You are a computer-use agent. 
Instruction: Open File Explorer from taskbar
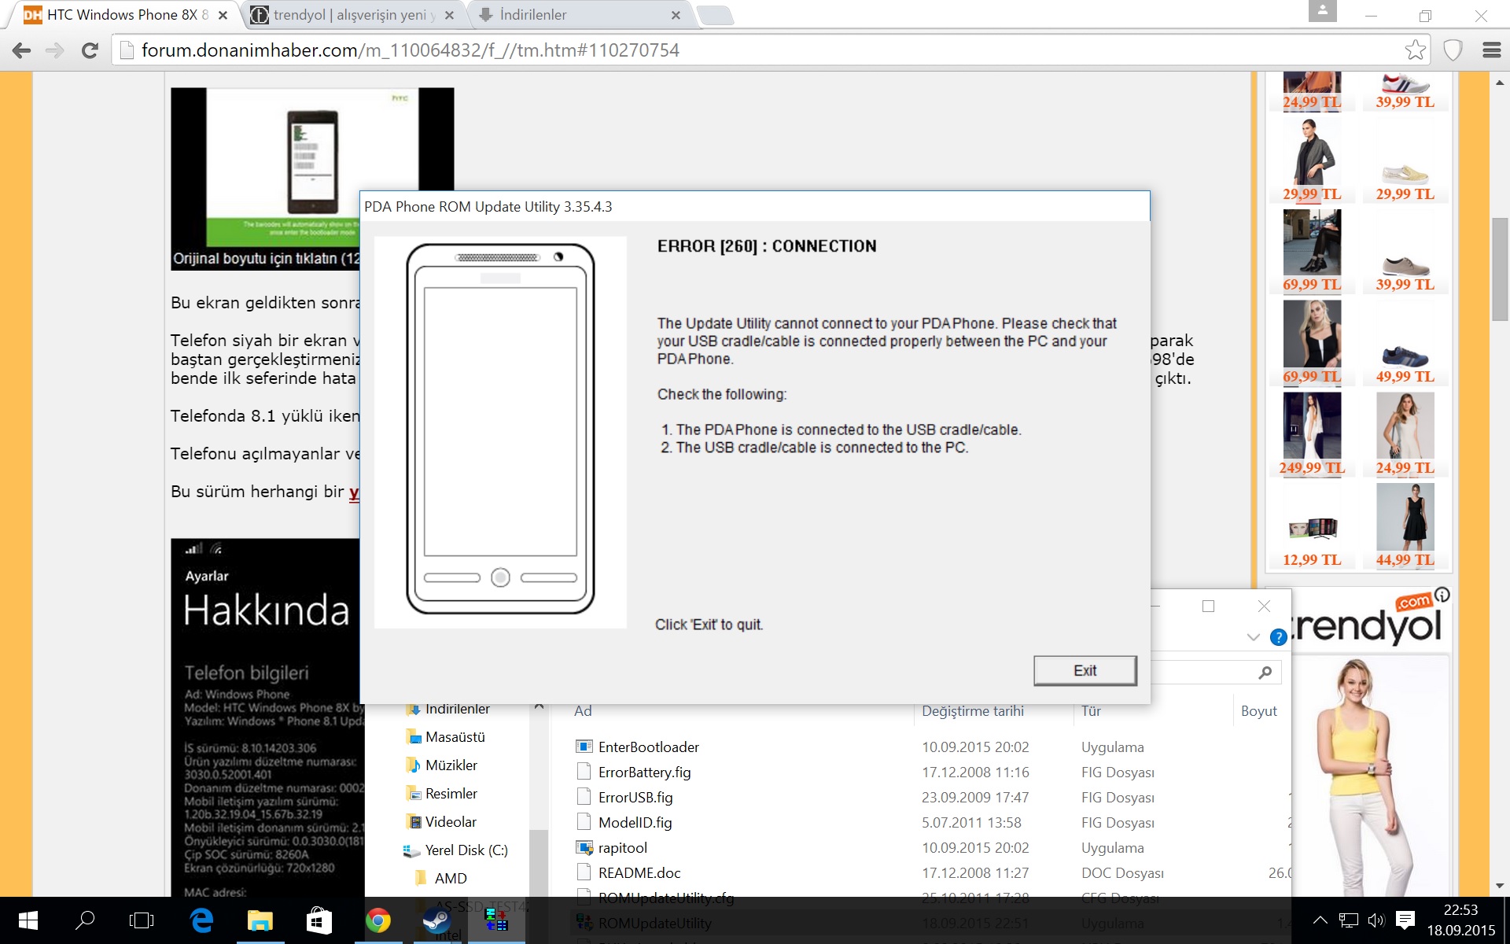click(x=260, y=920)
